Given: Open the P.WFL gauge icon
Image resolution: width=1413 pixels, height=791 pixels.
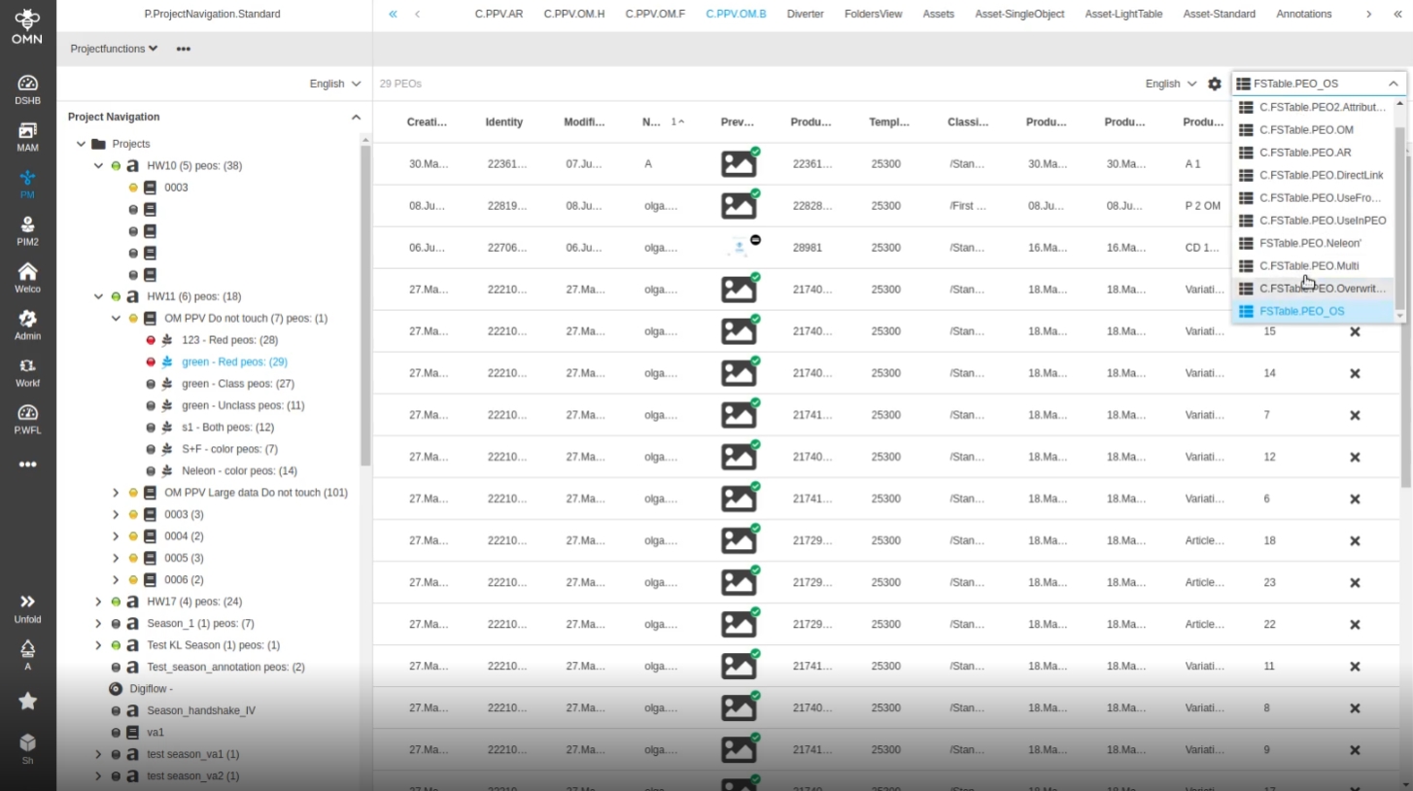Looking at the screenshot, I should pyautogui.click(x=27, y=413).
